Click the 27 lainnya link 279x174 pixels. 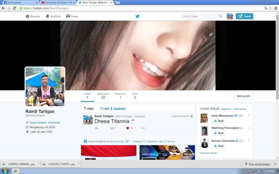[169, 142]
